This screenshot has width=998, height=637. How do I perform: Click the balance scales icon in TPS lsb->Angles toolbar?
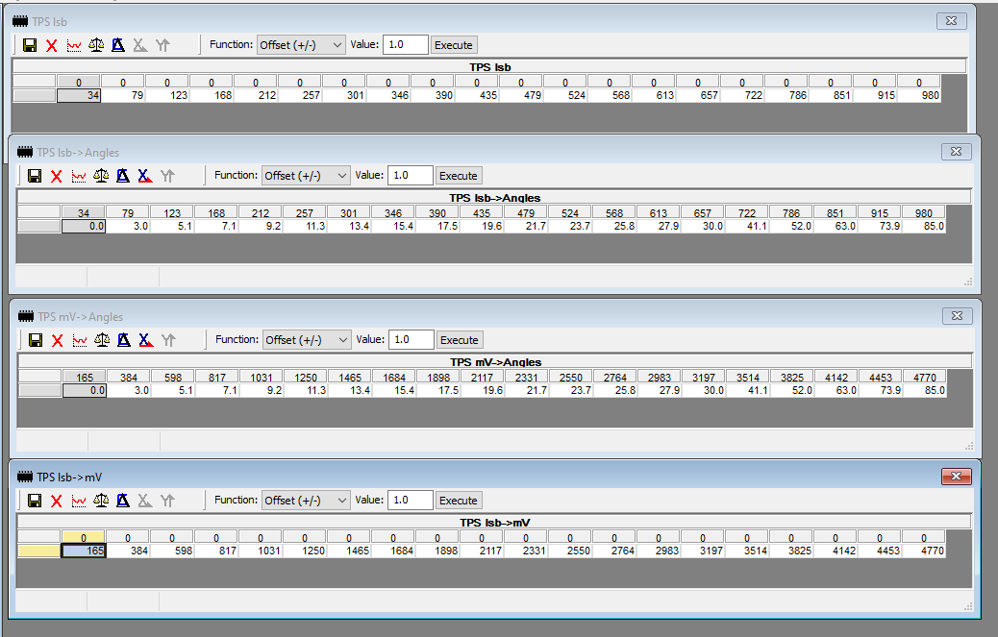(x=101, y=176)
